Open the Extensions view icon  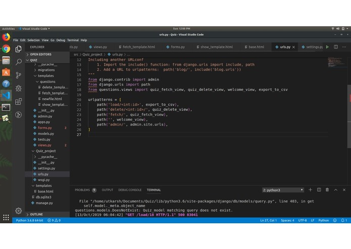pyautogui.click(x=19, y=102)
